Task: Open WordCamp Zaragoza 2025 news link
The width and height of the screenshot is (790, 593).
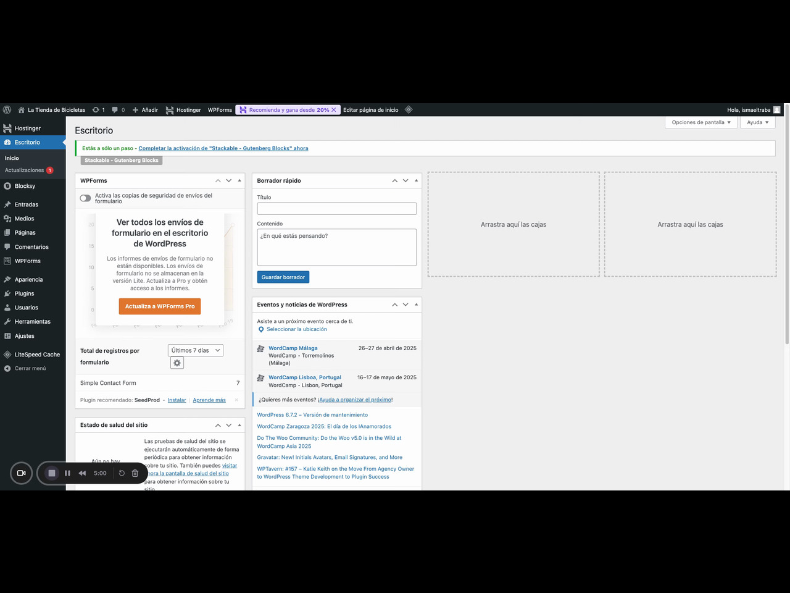Action: tap(324, 426)
